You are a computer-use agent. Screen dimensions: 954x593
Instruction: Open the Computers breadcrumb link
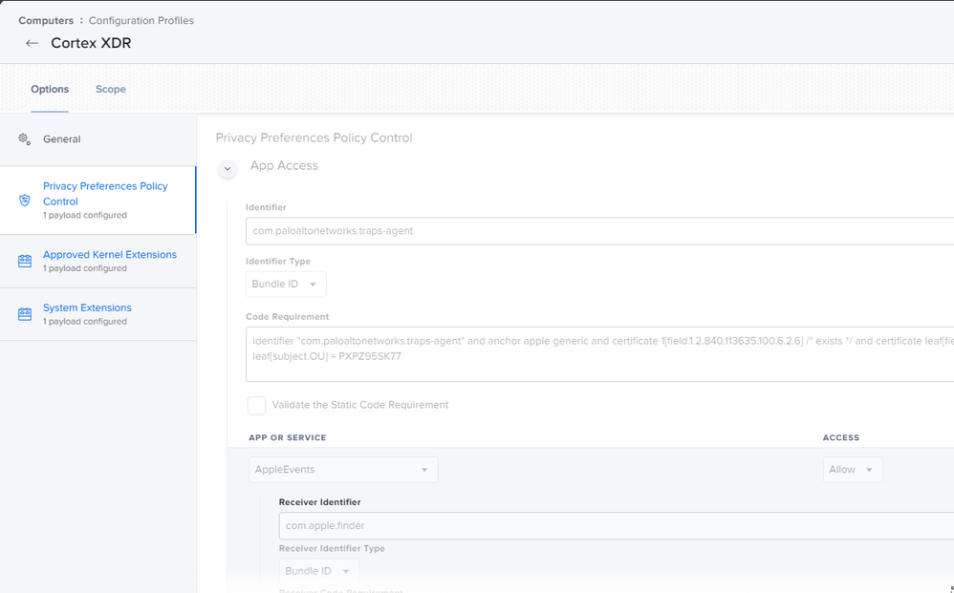[46, 21]
